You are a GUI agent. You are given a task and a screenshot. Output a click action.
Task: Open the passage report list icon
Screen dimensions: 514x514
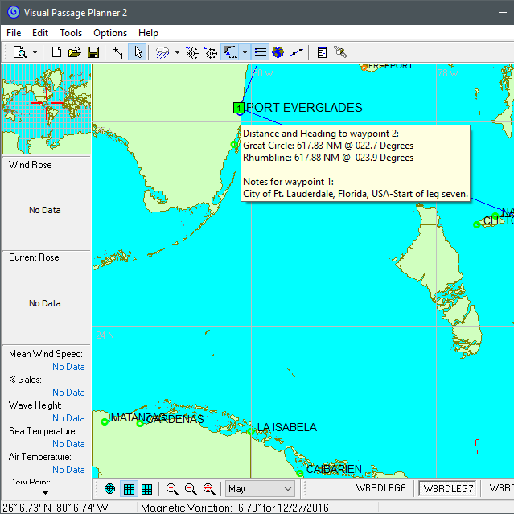[x=322, y=51]
